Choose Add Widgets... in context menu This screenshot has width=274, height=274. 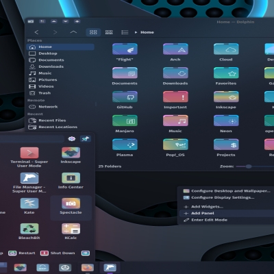click(227, 207)
